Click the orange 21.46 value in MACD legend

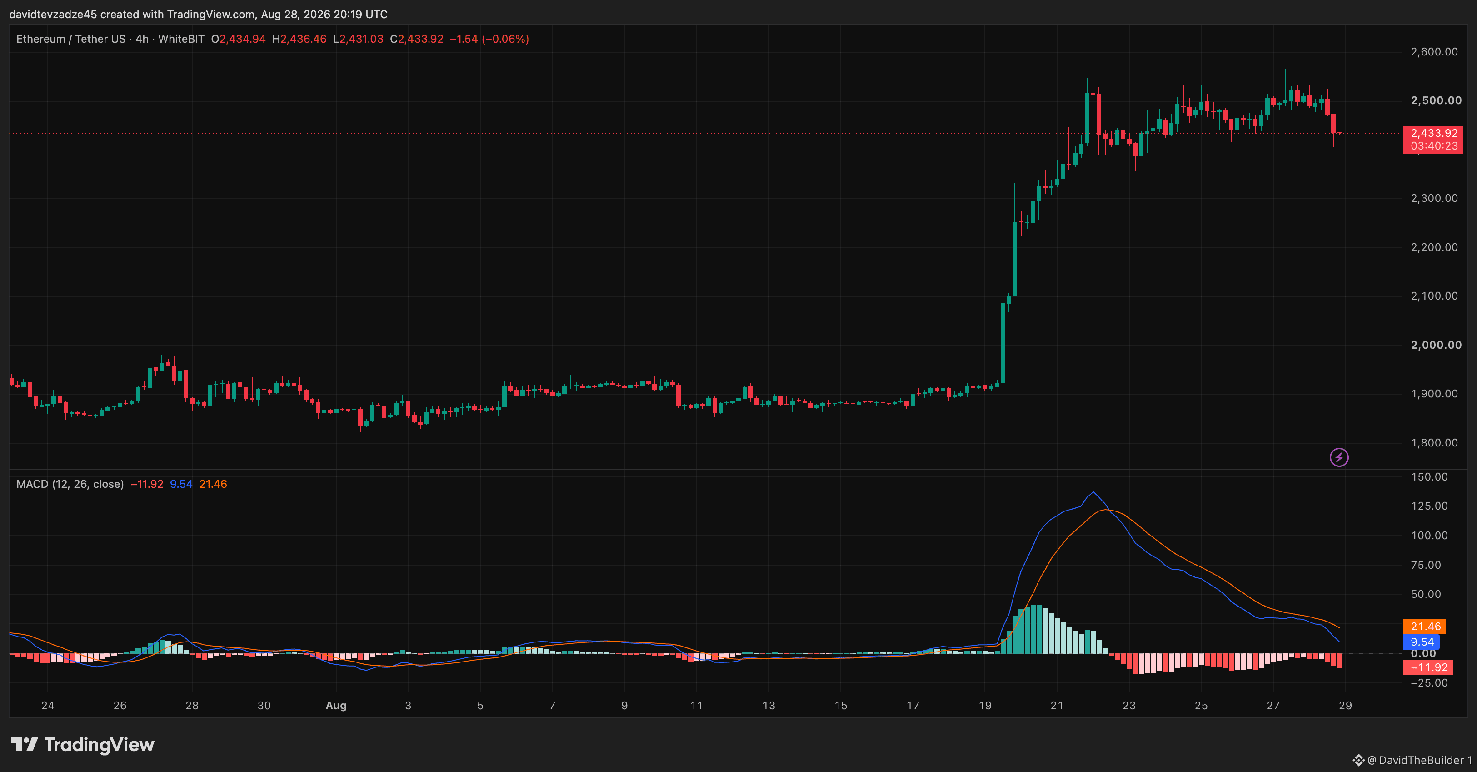click(x=213, y=484)
